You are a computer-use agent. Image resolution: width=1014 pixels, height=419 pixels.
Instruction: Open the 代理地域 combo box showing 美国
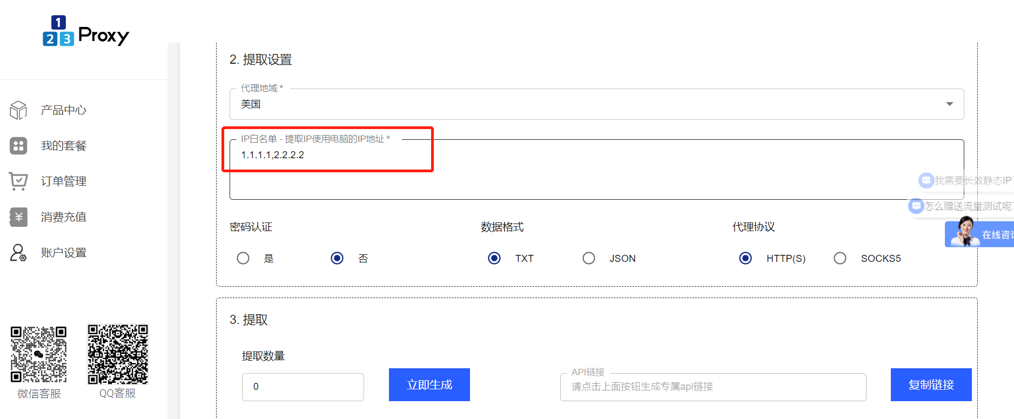click(x=589, y=104)
